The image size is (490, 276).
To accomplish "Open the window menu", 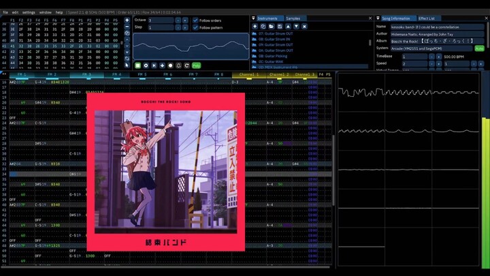I will coord(46,12).
